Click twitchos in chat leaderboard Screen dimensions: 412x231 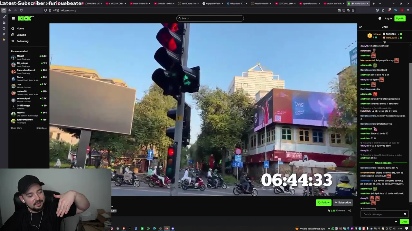point(391,34)
